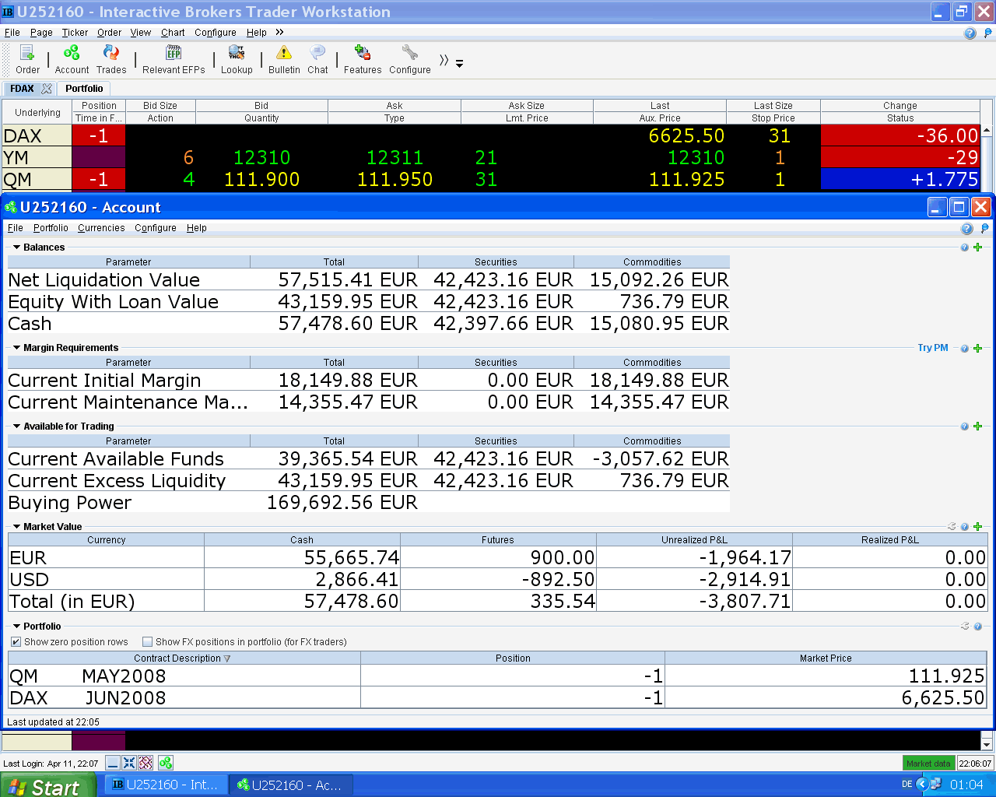The image size is (996, 797).
Task: Click the blue arrows icon in status bar
Action: point(129,763)
